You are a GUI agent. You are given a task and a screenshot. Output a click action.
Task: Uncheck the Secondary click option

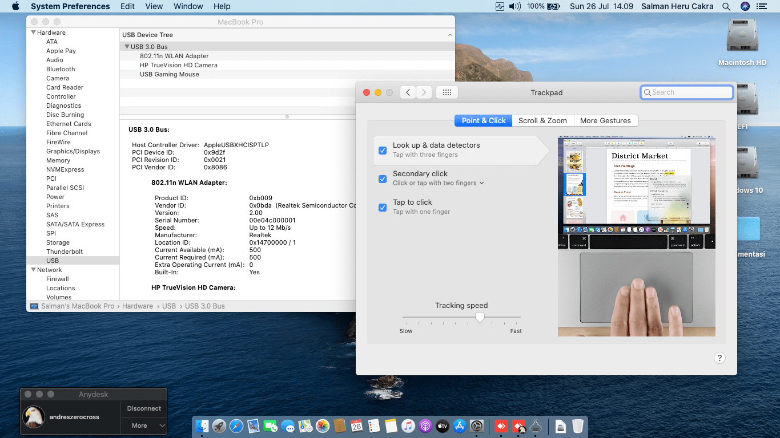[383, 179]
